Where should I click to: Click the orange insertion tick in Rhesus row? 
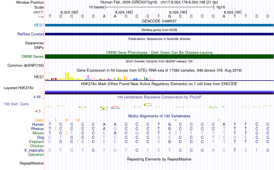[x=56, y=129]
